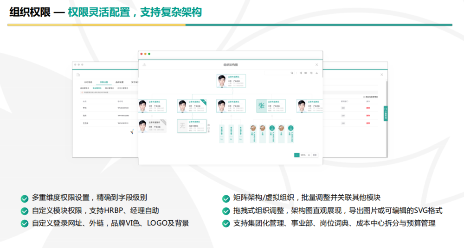The image size is (464, 248).
Task: Open the green side tab on right edge
Action: coord(385,113)
